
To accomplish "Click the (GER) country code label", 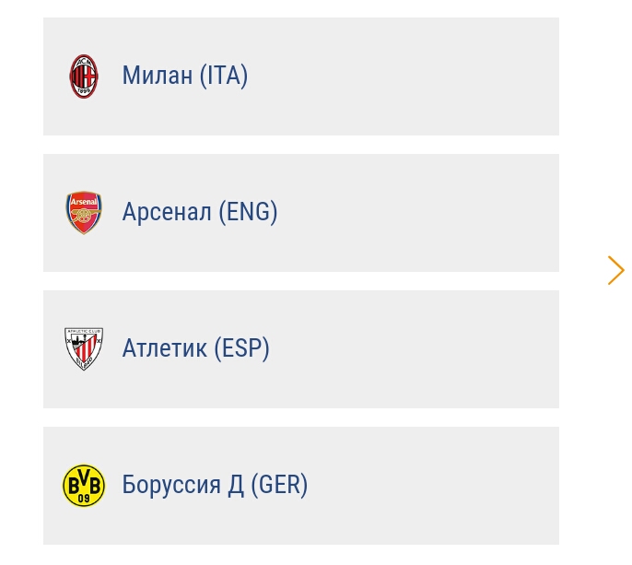I will point(279,485).
